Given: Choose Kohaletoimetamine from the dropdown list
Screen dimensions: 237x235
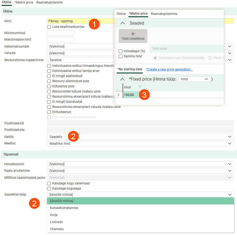Looking at the screenshot, I should (x=64, y=208).
